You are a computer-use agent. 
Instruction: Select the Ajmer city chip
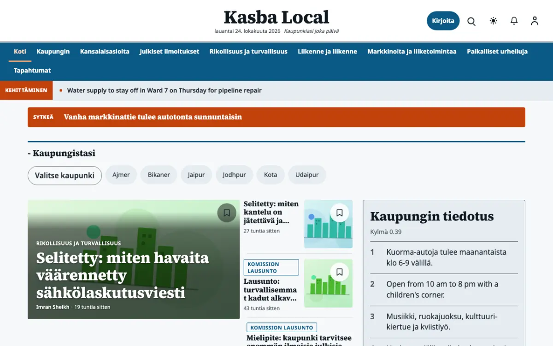[x=121, y=175]
